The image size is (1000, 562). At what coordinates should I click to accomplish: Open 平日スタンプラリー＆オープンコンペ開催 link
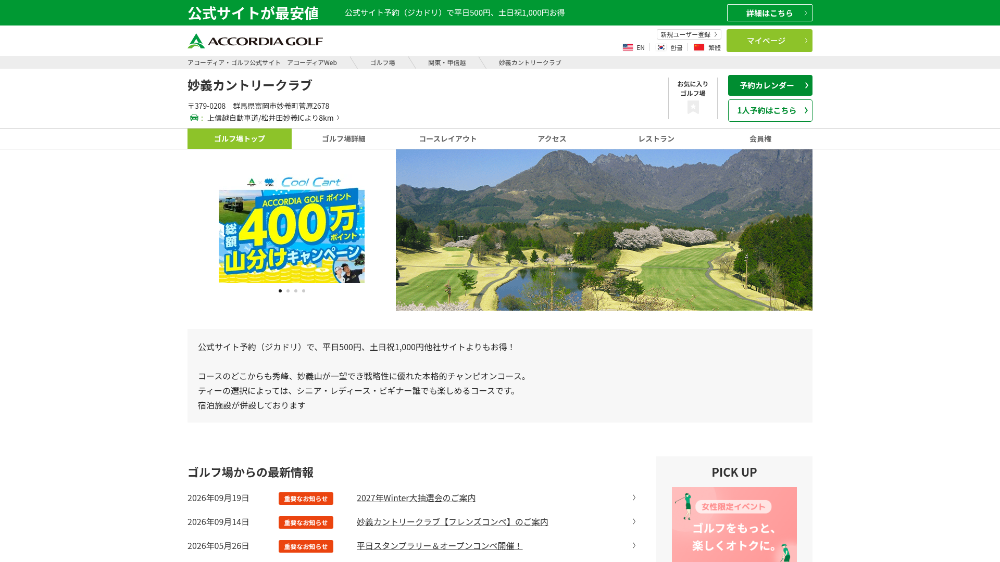[440, 546]
